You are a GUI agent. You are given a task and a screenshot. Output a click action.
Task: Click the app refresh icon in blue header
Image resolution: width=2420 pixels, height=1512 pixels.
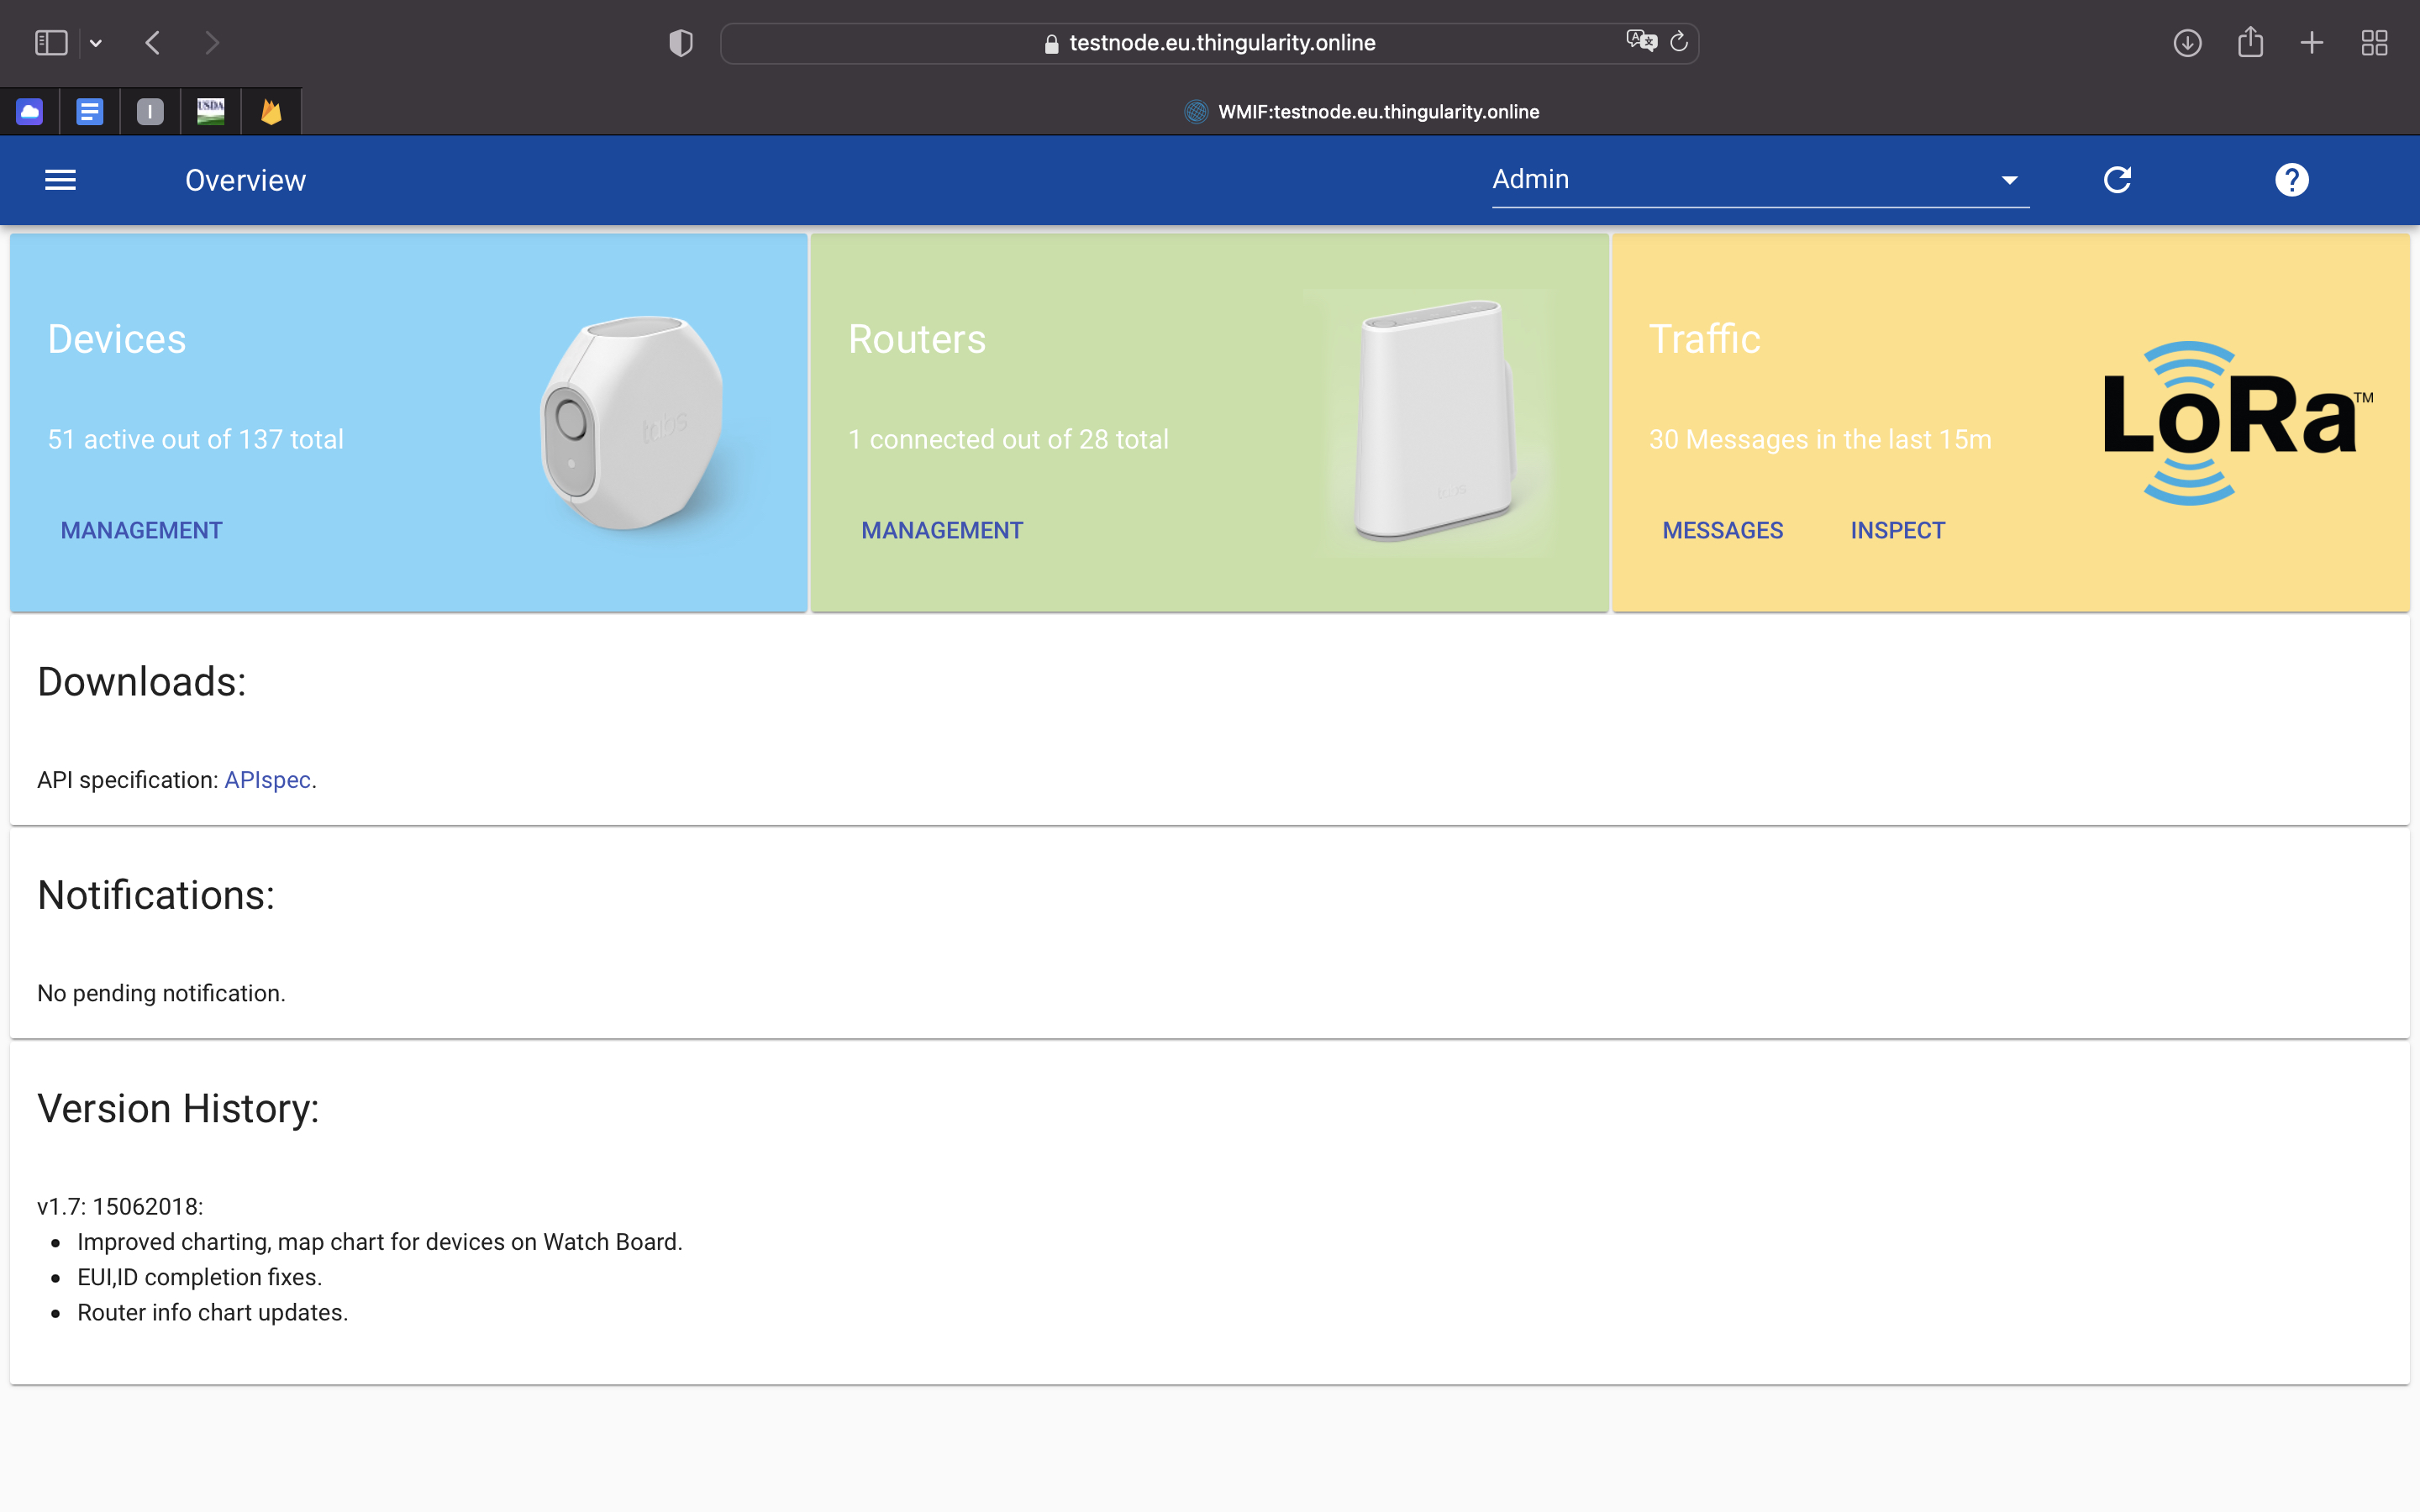coord(2117,180)
